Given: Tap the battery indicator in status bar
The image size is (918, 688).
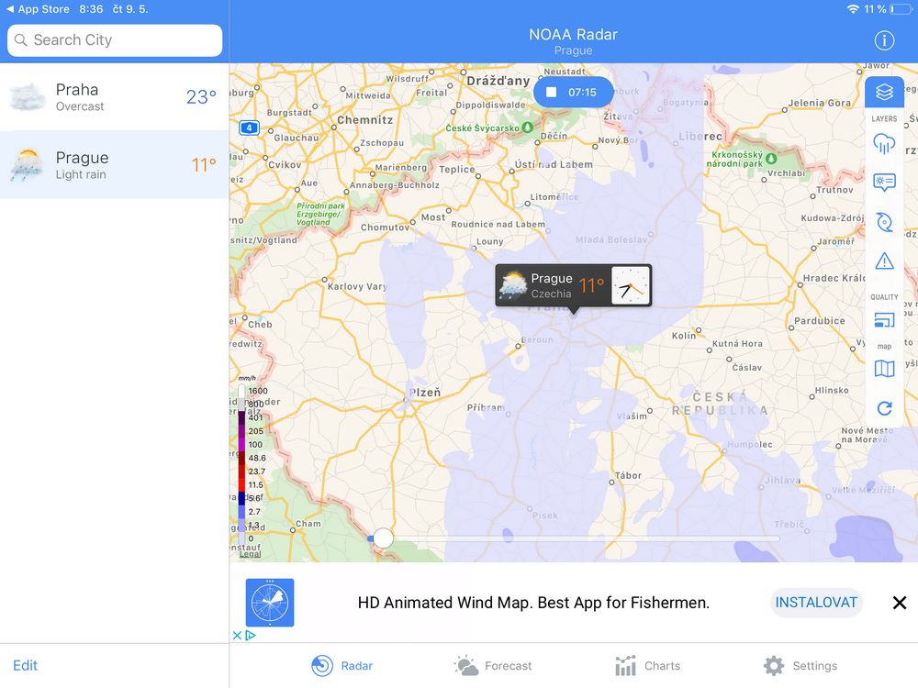Looking at the screenshot, I should (x=902, y=9).
